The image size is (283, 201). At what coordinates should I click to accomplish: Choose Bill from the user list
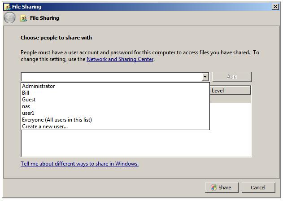pyautogui.click(x=26, y=93)
